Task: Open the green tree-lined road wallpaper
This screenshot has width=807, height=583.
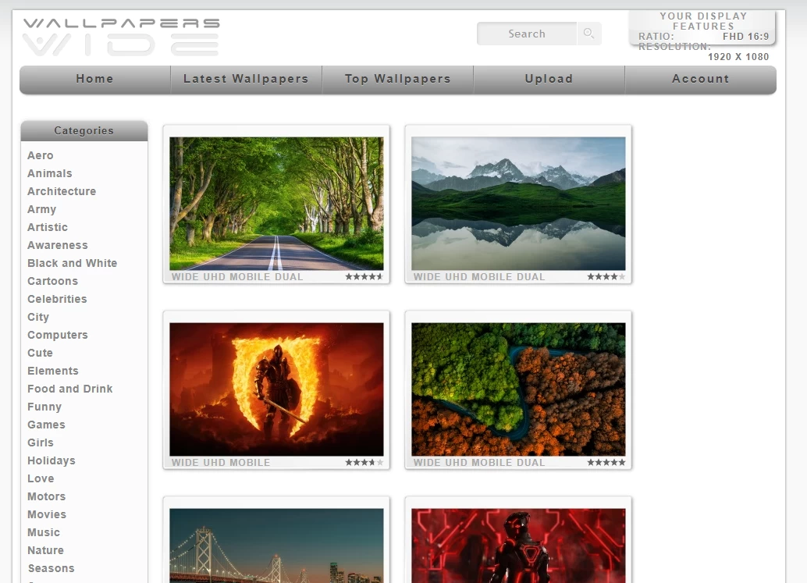Action: (276, 204)
